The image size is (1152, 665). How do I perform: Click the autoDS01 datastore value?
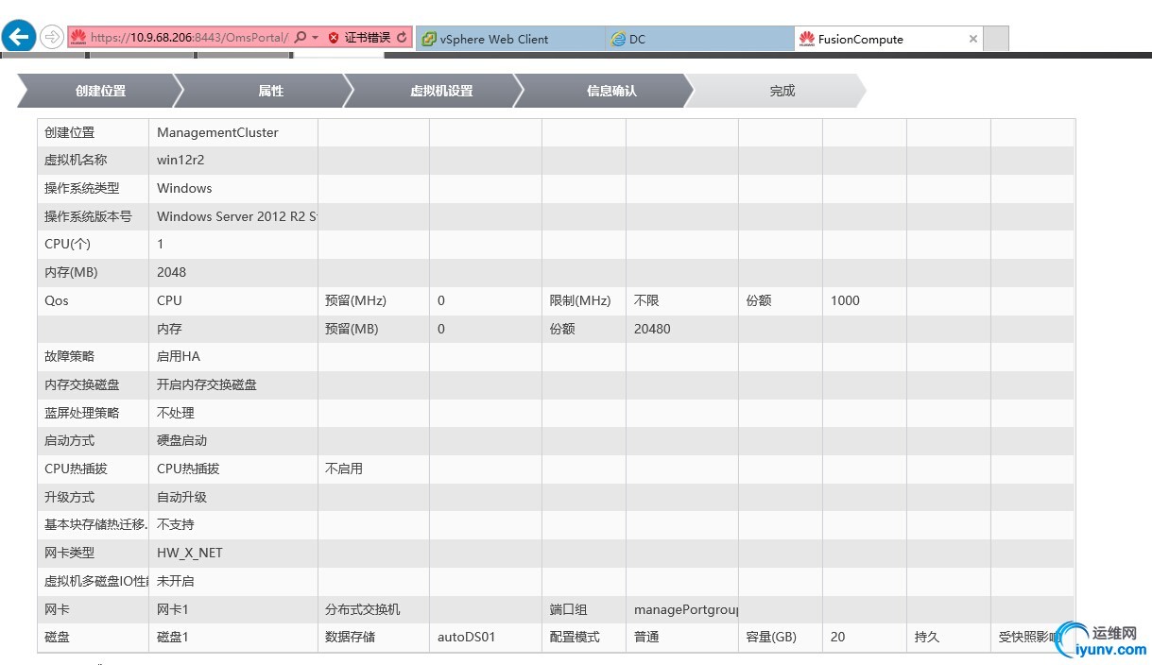467,637
